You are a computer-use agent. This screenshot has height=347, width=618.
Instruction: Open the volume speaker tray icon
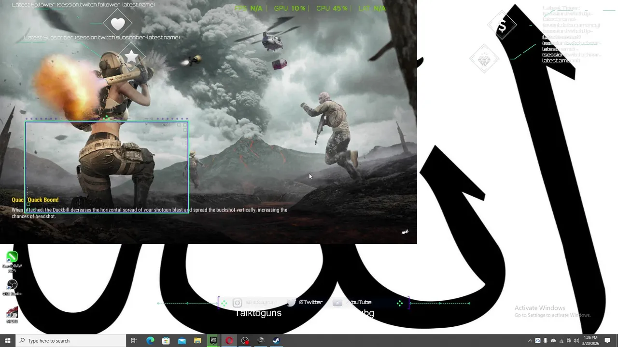click(x=576, y=341)
